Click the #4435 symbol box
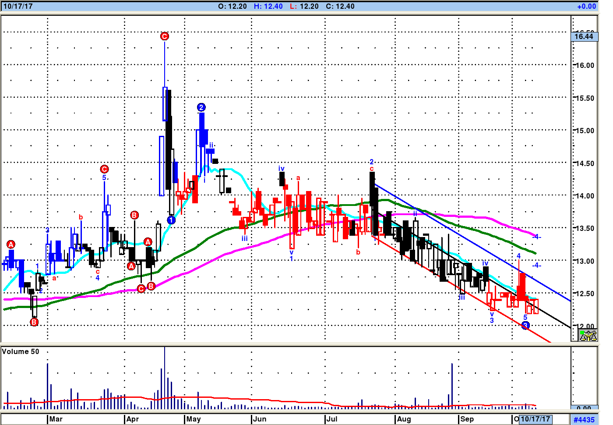The height and width of the screenshot is (425, 613). pos(584,420)
